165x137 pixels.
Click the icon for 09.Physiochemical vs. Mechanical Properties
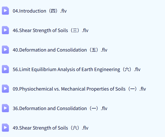(5, 89)
